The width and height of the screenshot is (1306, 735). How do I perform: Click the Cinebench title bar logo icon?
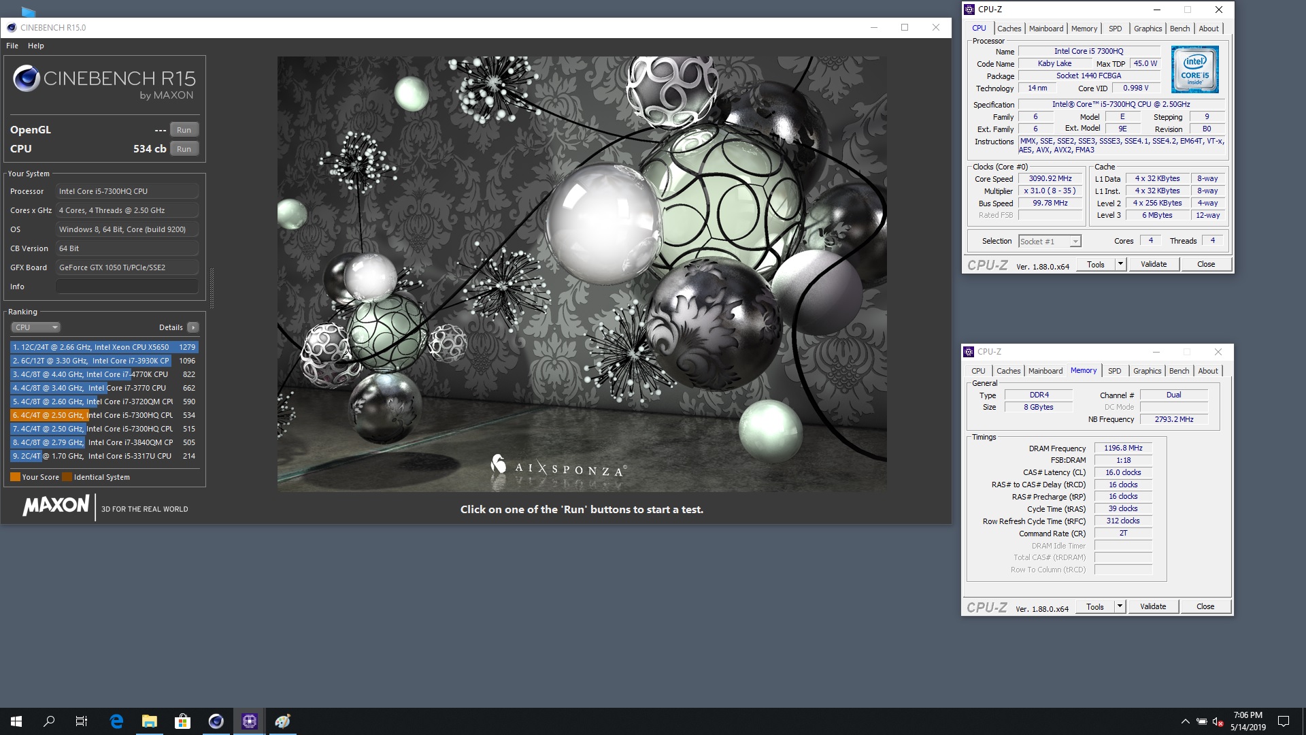click(x=12, y=28)
